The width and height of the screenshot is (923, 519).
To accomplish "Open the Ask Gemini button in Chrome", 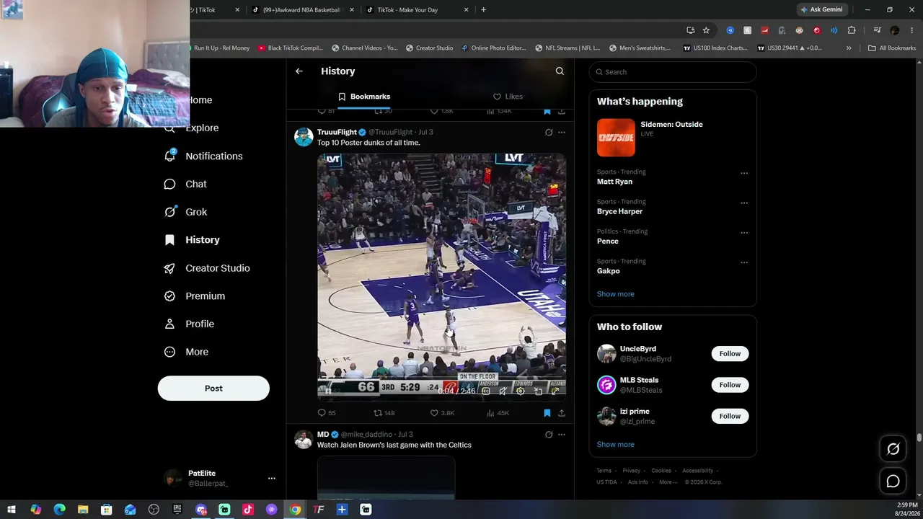I will (821, 10).
